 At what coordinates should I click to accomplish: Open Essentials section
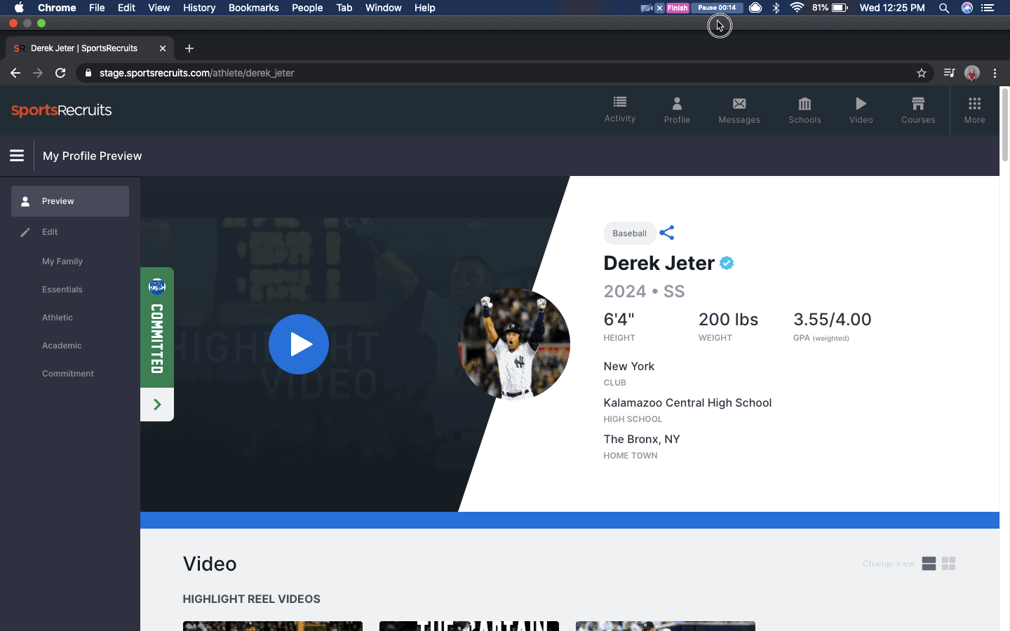click(x=62, y=290)
